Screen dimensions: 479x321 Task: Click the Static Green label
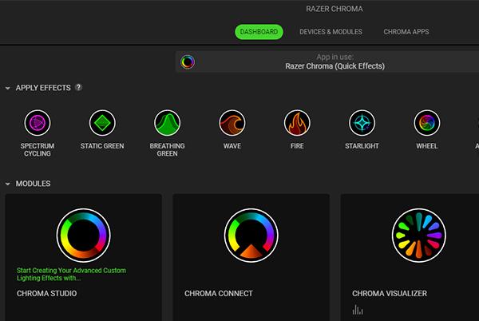coord(102,146)
